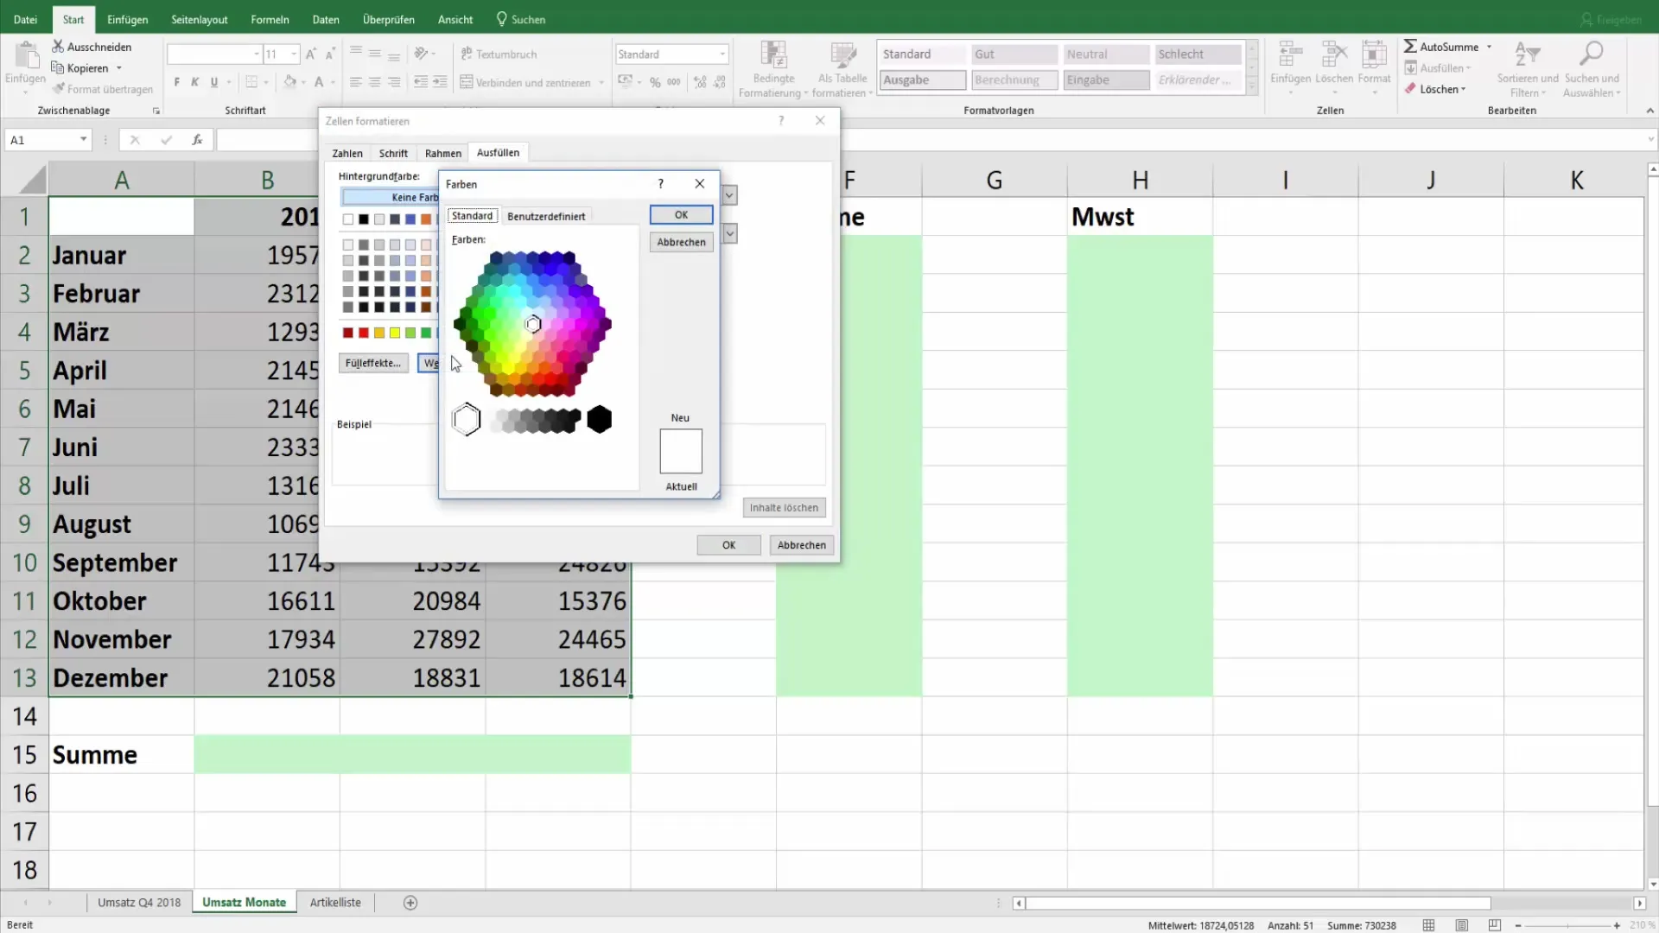1659x933 pixels.
Task: Expand the formula bar chevron
Action: (x=1650, y=139)
